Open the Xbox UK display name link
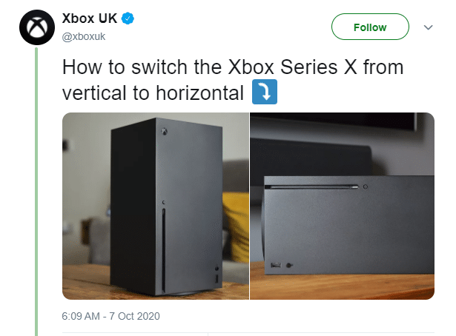Image resolution: width=456 pixels, height=336 pixels. point(90,19)
